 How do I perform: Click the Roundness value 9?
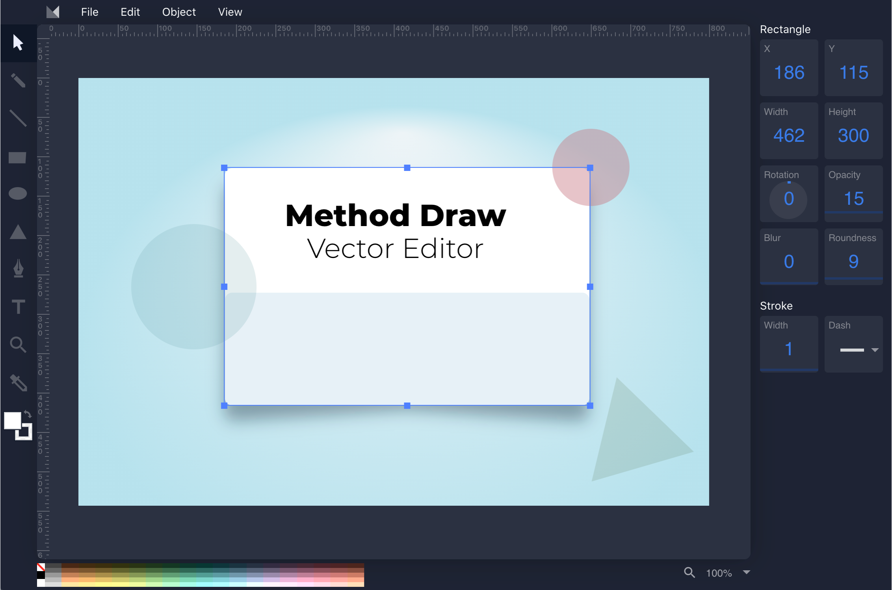[853, 262]
